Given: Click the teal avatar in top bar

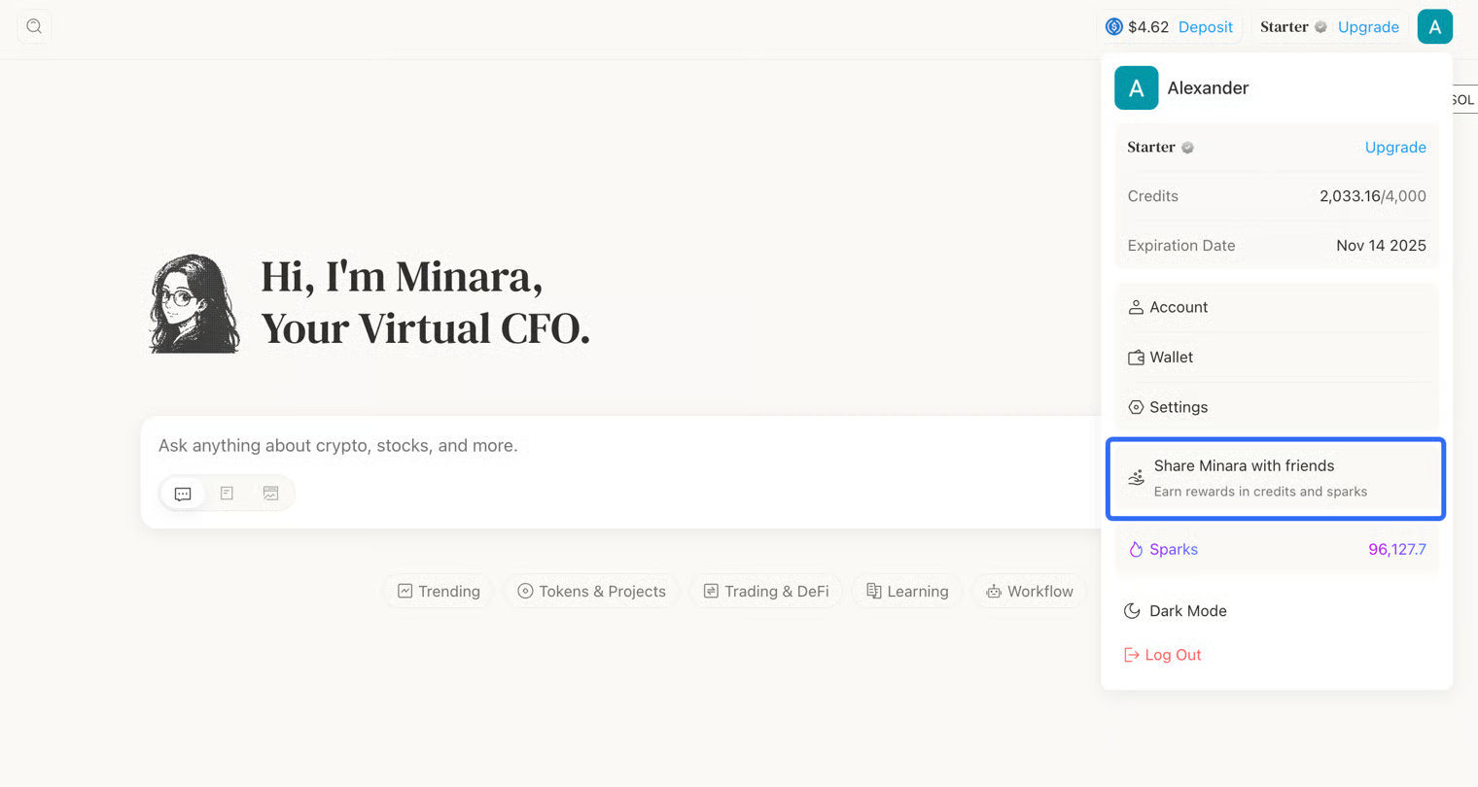Looking at the screenshot, I should 1434,27.
